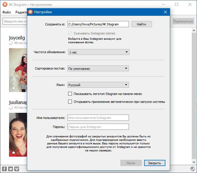Image resolution: width=197 pixels, height=173 pixels.
Task: Open Twitter link icon in main window
Action: pos(11,169)
